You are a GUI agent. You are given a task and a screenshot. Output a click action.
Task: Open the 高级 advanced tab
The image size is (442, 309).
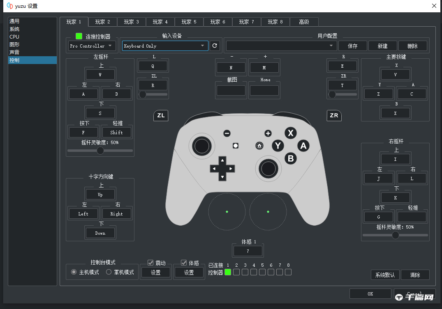304,22
